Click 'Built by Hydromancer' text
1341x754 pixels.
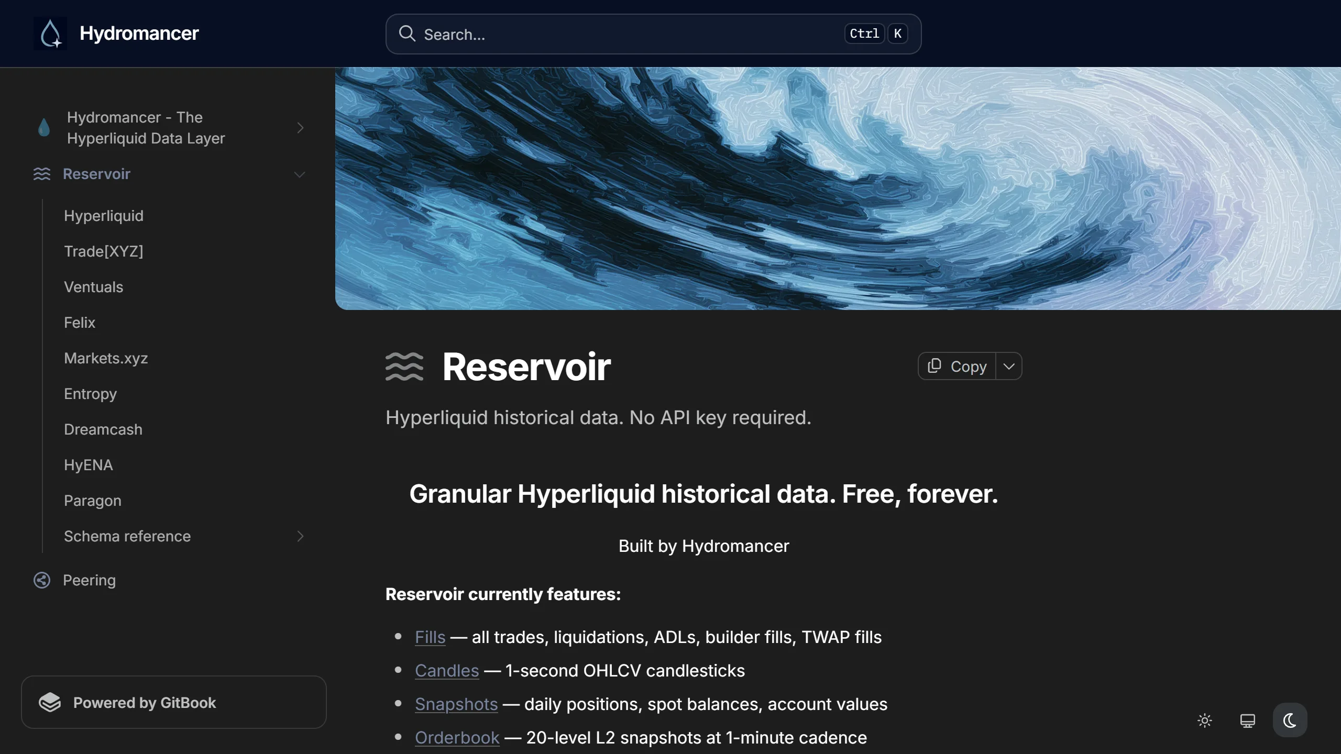click(x=704, y=546)
